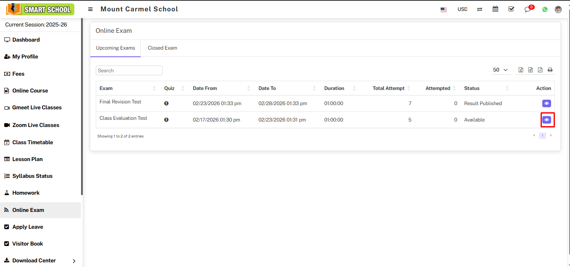This screenshot has height=267, width=570.
Task: Switch to the Closed Exam tab
Action: (x=162, y=48)
